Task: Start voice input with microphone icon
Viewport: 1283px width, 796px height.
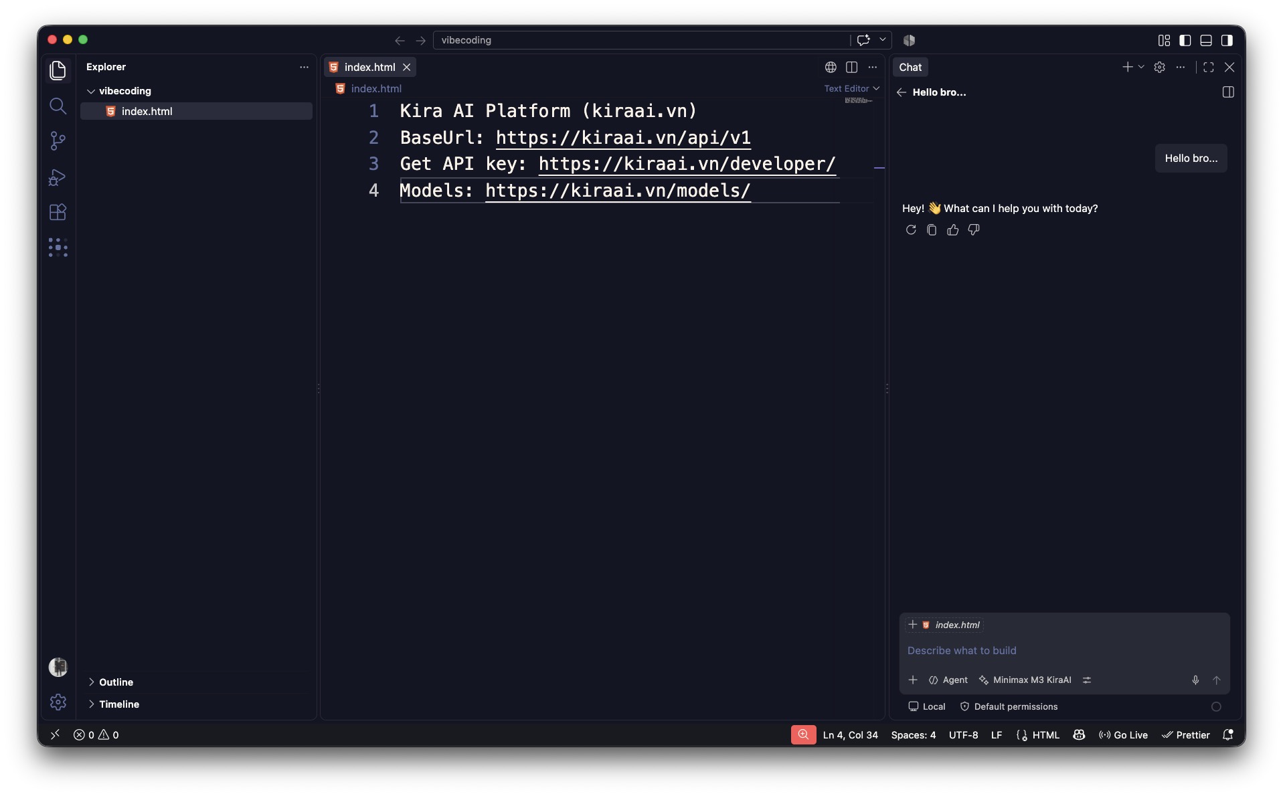Action: point(1195,680)
